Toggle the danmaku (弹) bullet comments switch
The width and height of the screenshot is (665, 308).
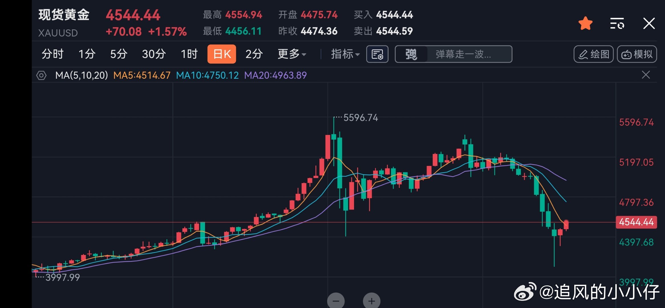pyautogui.click(x=411, y=54)
